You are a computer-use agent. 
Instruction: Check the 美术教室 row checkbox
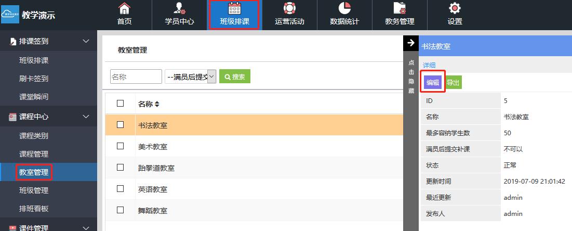click(x=121, y=146)
